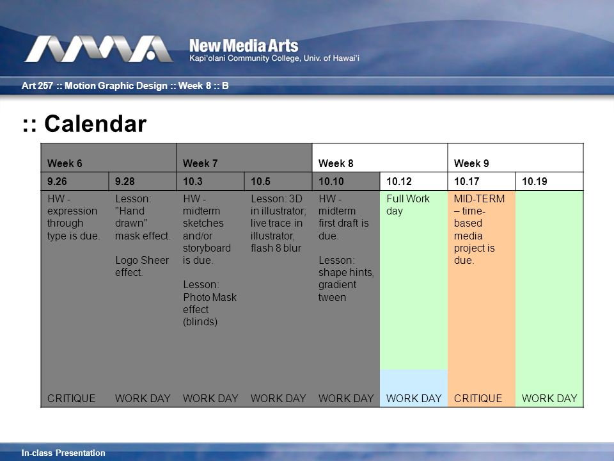The width and height of the screenshot is (614, 461).
Task: Click WORK DAY label under 9.28 column
Action: pyautogui.click(x=143, y=398)
